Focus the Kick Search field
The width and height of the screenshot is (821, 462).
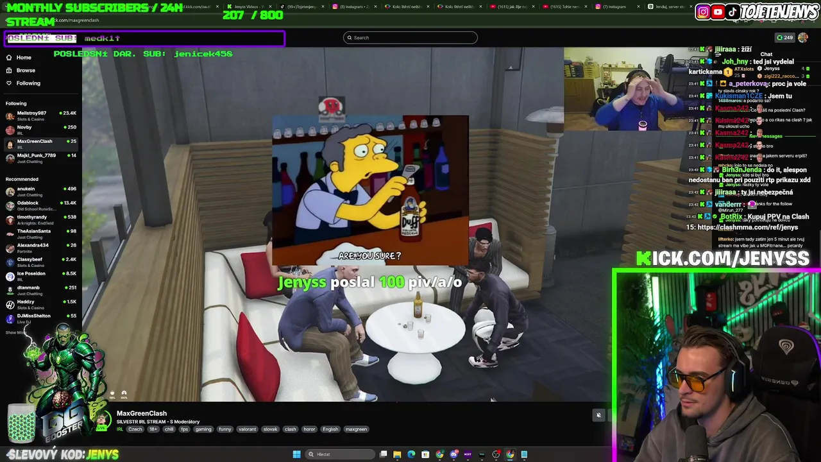tap(410, 38)
